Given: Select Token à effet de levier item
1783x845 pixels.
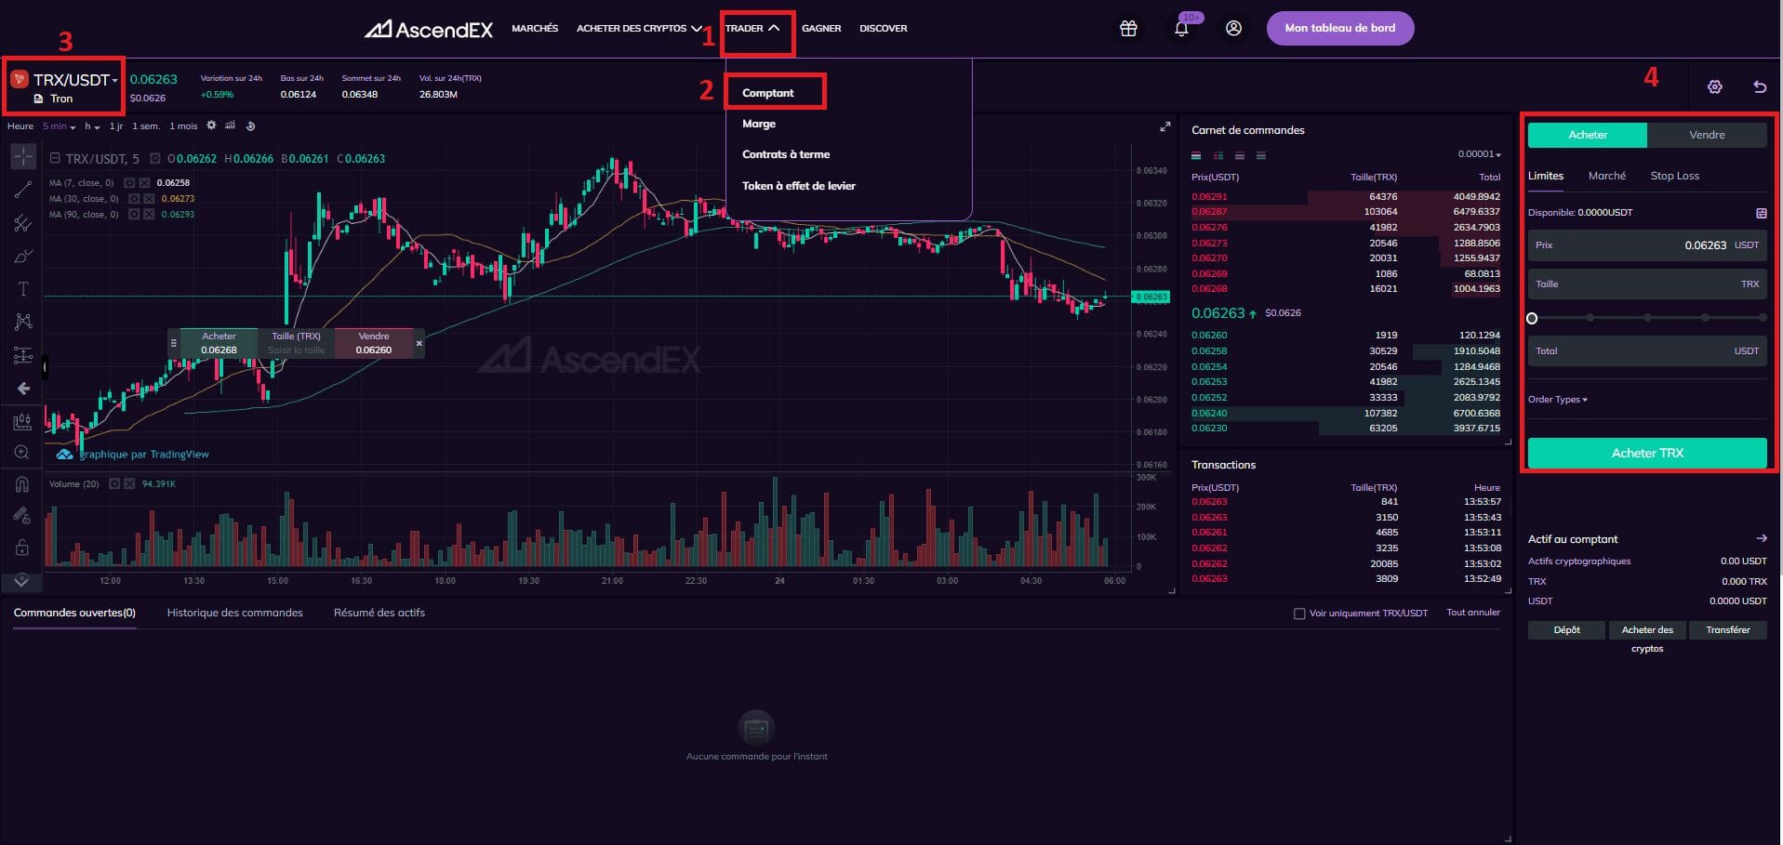Looking at the screenshot, I should pyautogui.click(x=799, y=186).
